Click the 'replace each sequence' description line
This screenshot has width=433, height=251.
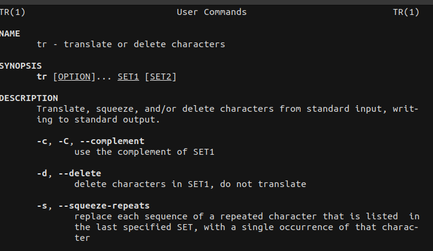click(247, 216)
